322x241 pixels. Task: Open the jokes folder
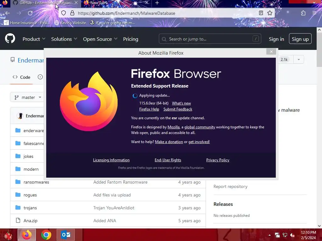28,156
